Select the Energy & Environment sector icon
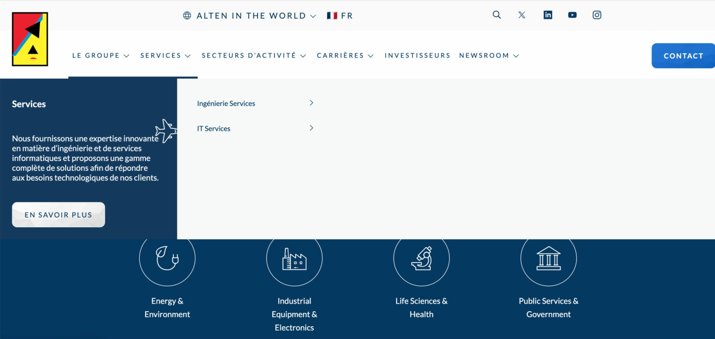 pos(167,259)
